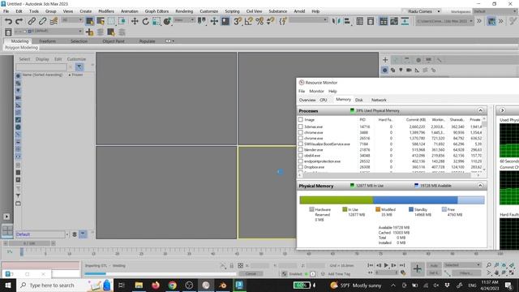Switch to the Network tab in Resource Monitor
The width and height of the screenshot is (519, 292).
[x=379, y=100]
